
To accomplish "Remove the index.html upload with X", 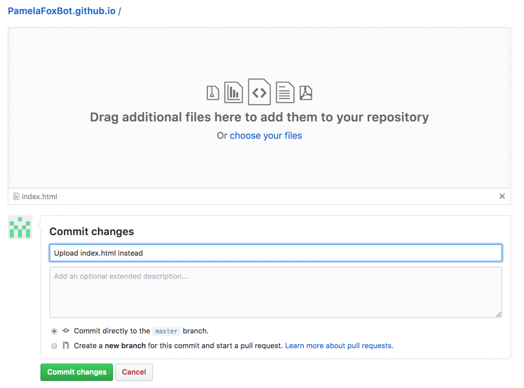I will coord(502,196).
